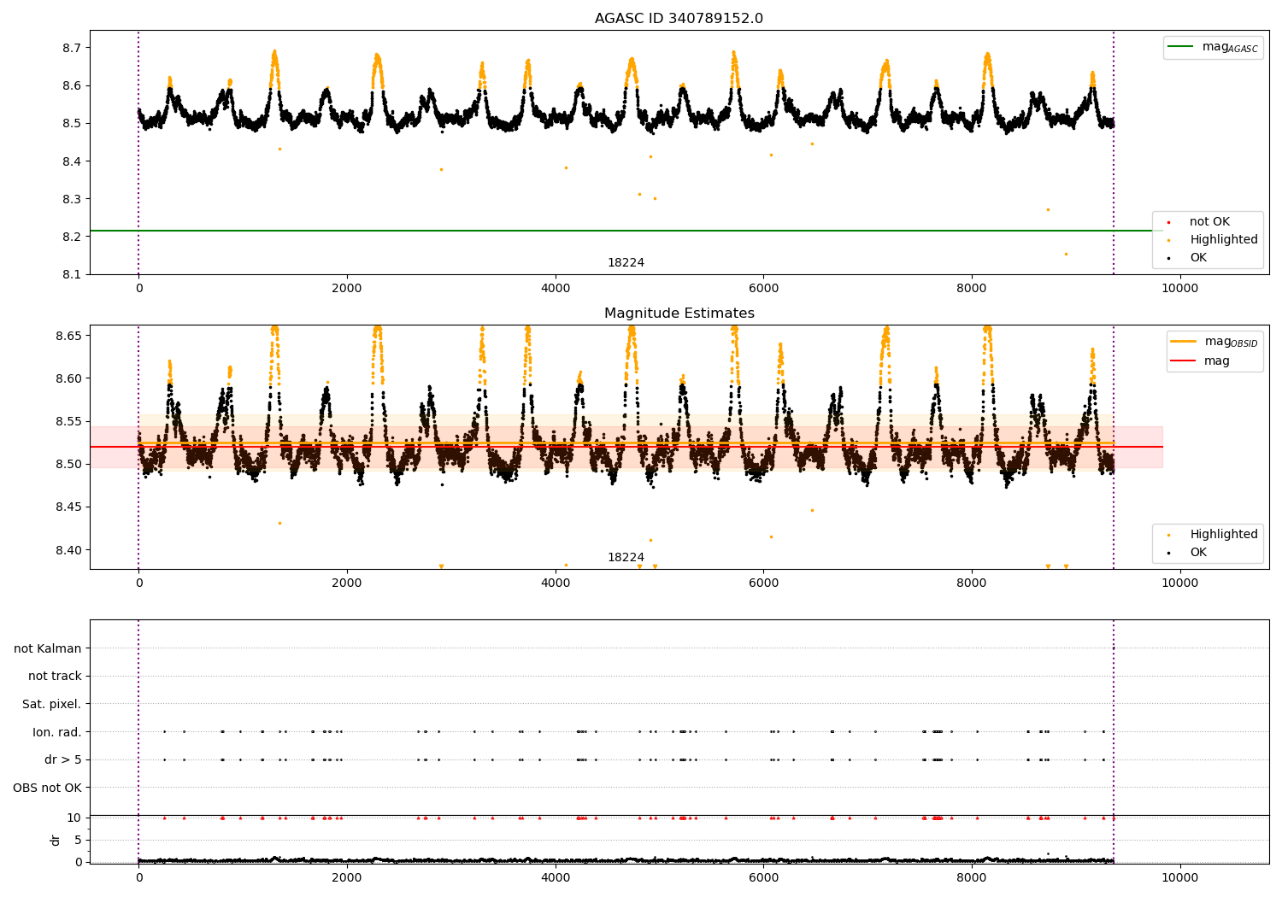This screenshot has height=897, width=1282.
Task: Click the 'dr' y-axis label
Action: (56, 840)
